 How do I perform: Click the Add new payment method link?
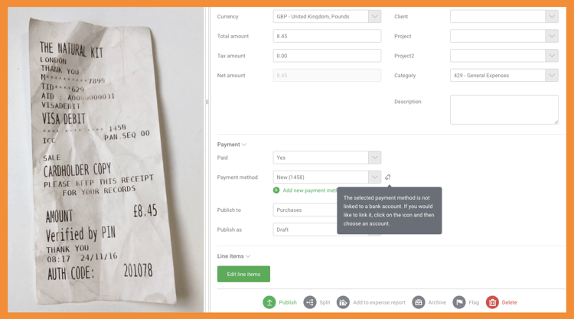click(x=310, y=190)
